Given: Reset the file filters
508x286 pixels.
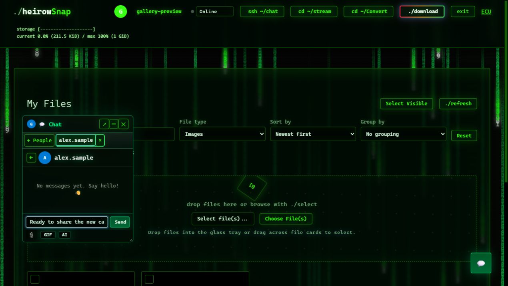Looking at the screenshot, I should pos(464,135).
